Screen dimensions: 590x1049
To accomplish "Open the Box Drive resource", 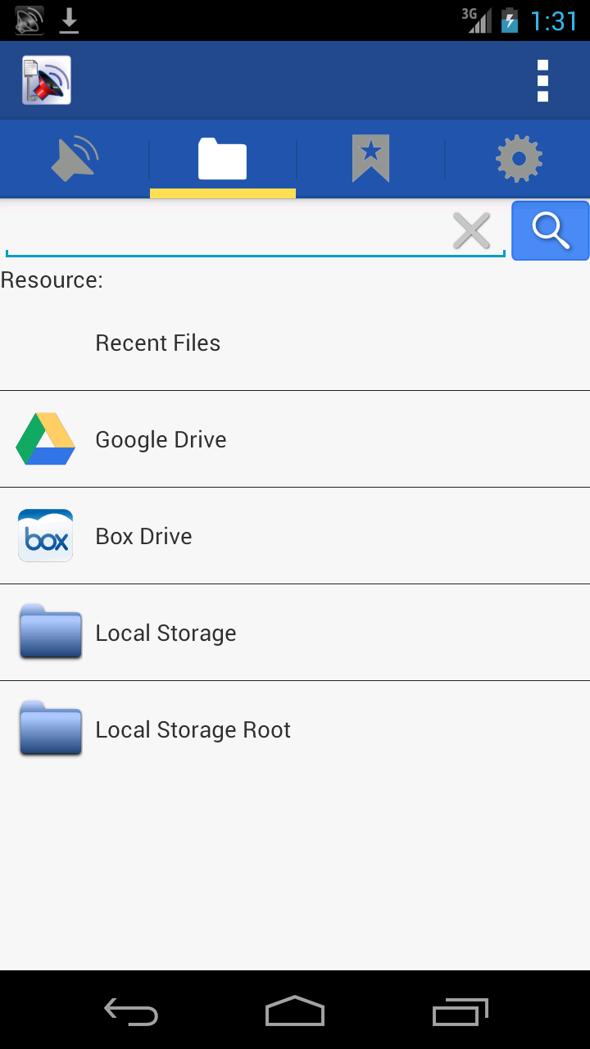I will coord(144,536).
